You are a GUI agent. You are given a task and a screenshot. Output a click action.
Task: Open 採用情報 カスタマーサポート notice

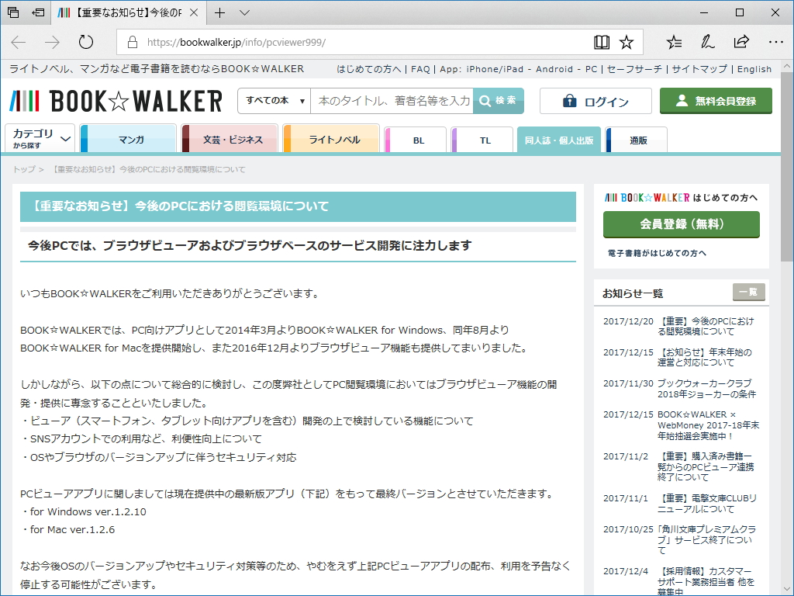(706, 581)
